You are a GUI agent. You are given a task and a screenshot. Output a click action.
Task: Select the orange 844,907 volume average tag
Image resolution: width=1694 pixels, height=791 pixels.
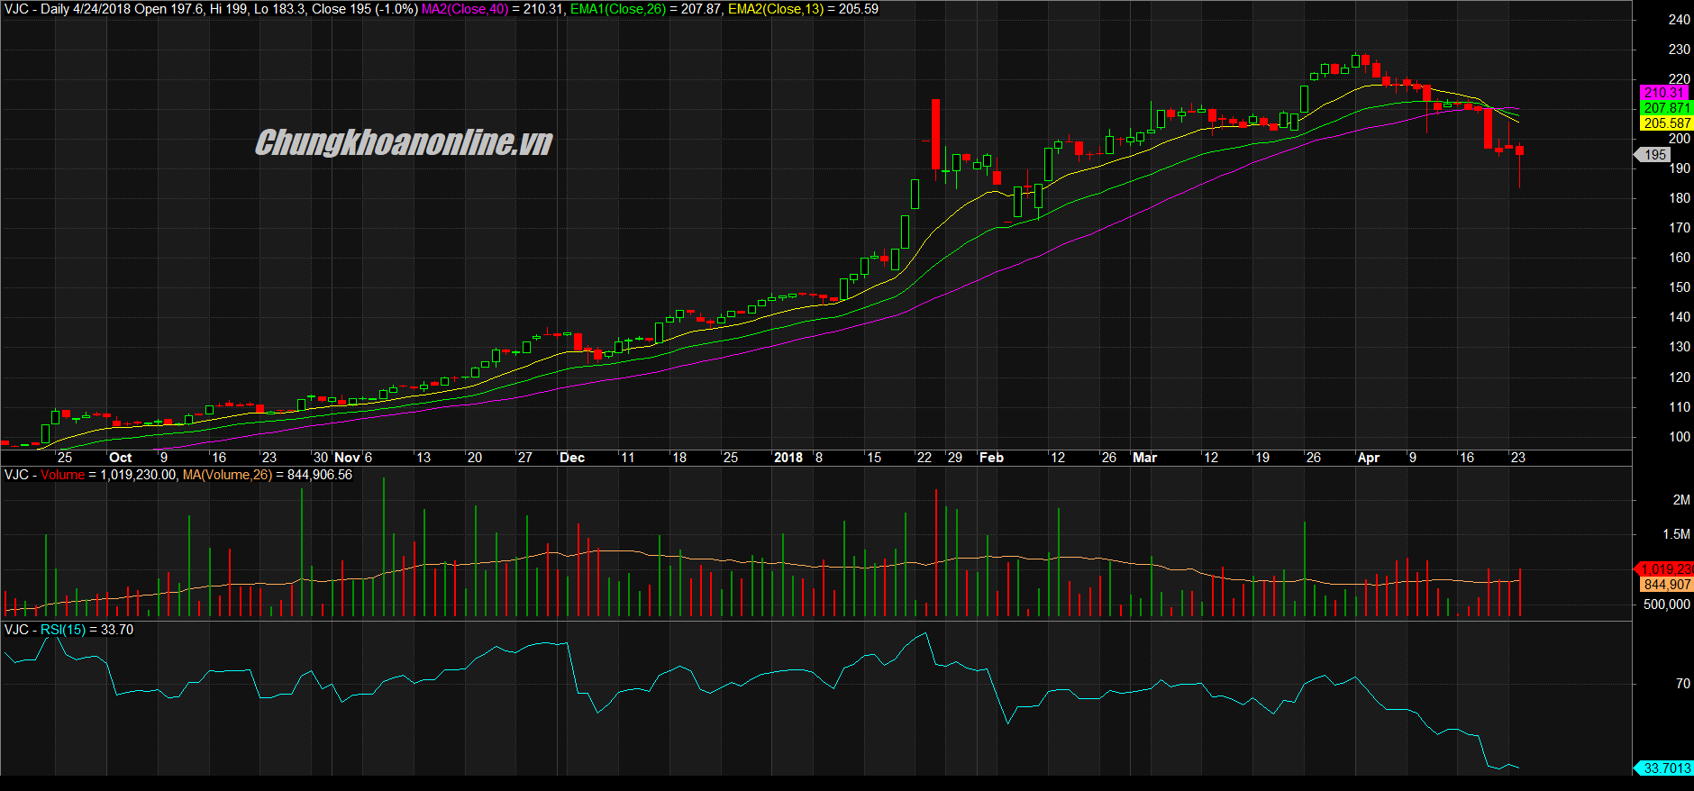pyautogui.click(x=1666, y=585)
